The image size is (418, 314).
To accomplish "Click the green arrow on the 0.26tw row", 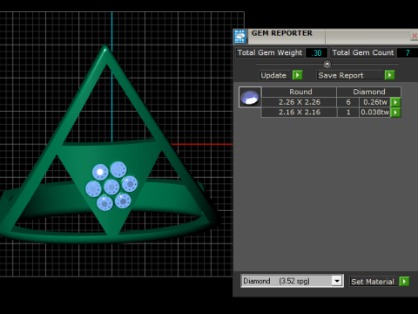I will pos(395,102).
